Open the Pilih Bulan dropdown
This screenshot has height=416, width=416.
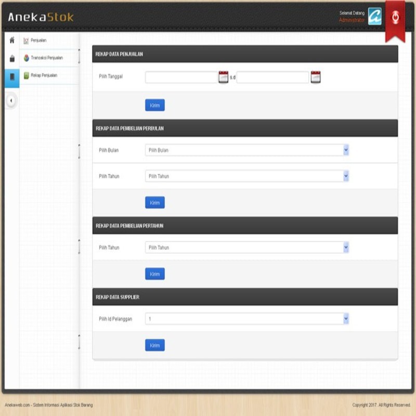tap(247, 150)
